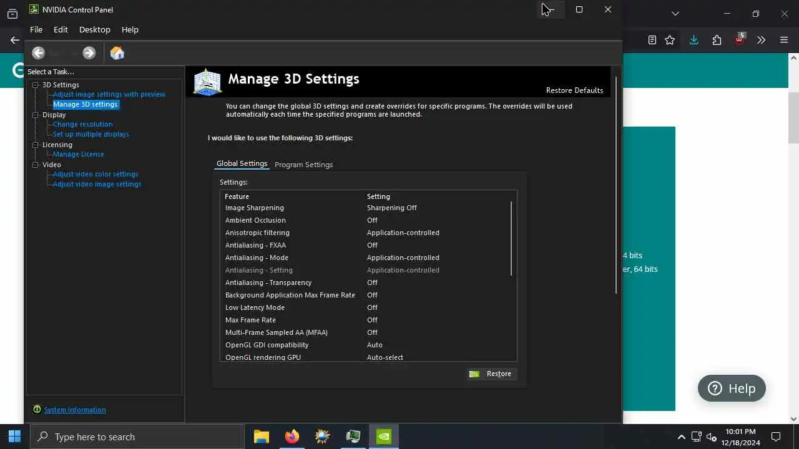
Task: Click the Home icon in NVIDIA toolbar
Action: pos(117,53)
